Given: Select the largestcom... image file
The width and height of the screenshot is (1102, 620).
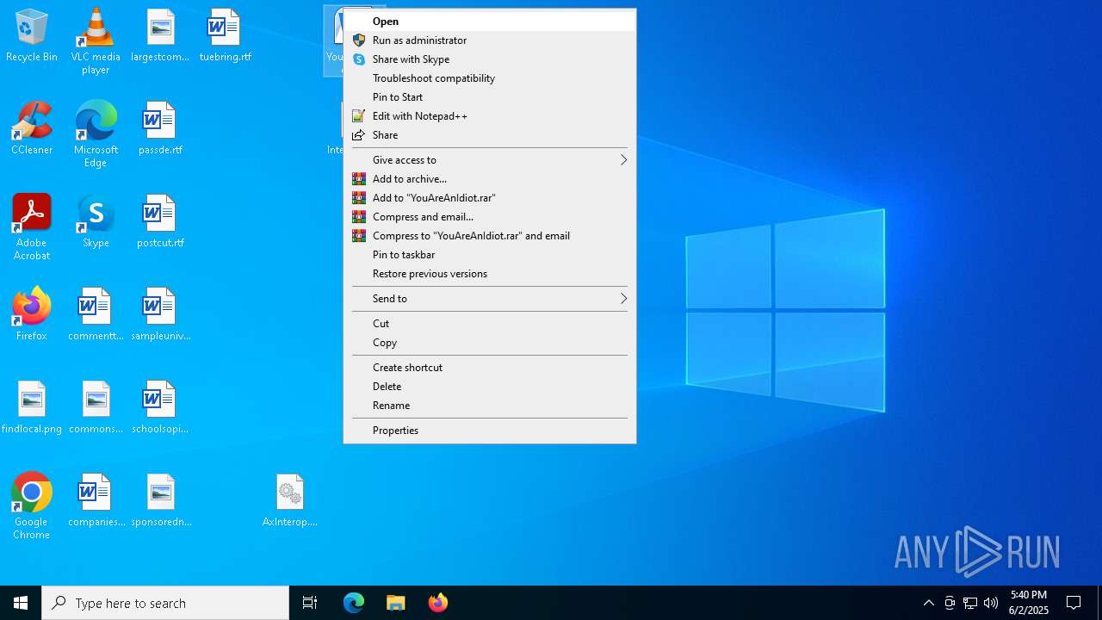Looking at the screenshot, I should point(160,36).
